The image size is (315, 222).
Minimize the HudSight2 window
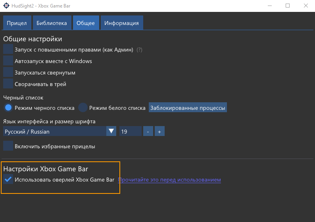pyautogui.click(x=270, y=6)
